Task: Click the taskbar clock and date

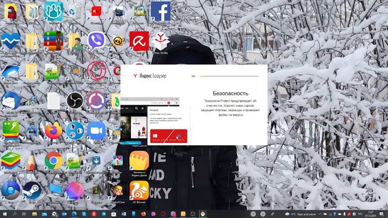Action: (x=370, y=214)
